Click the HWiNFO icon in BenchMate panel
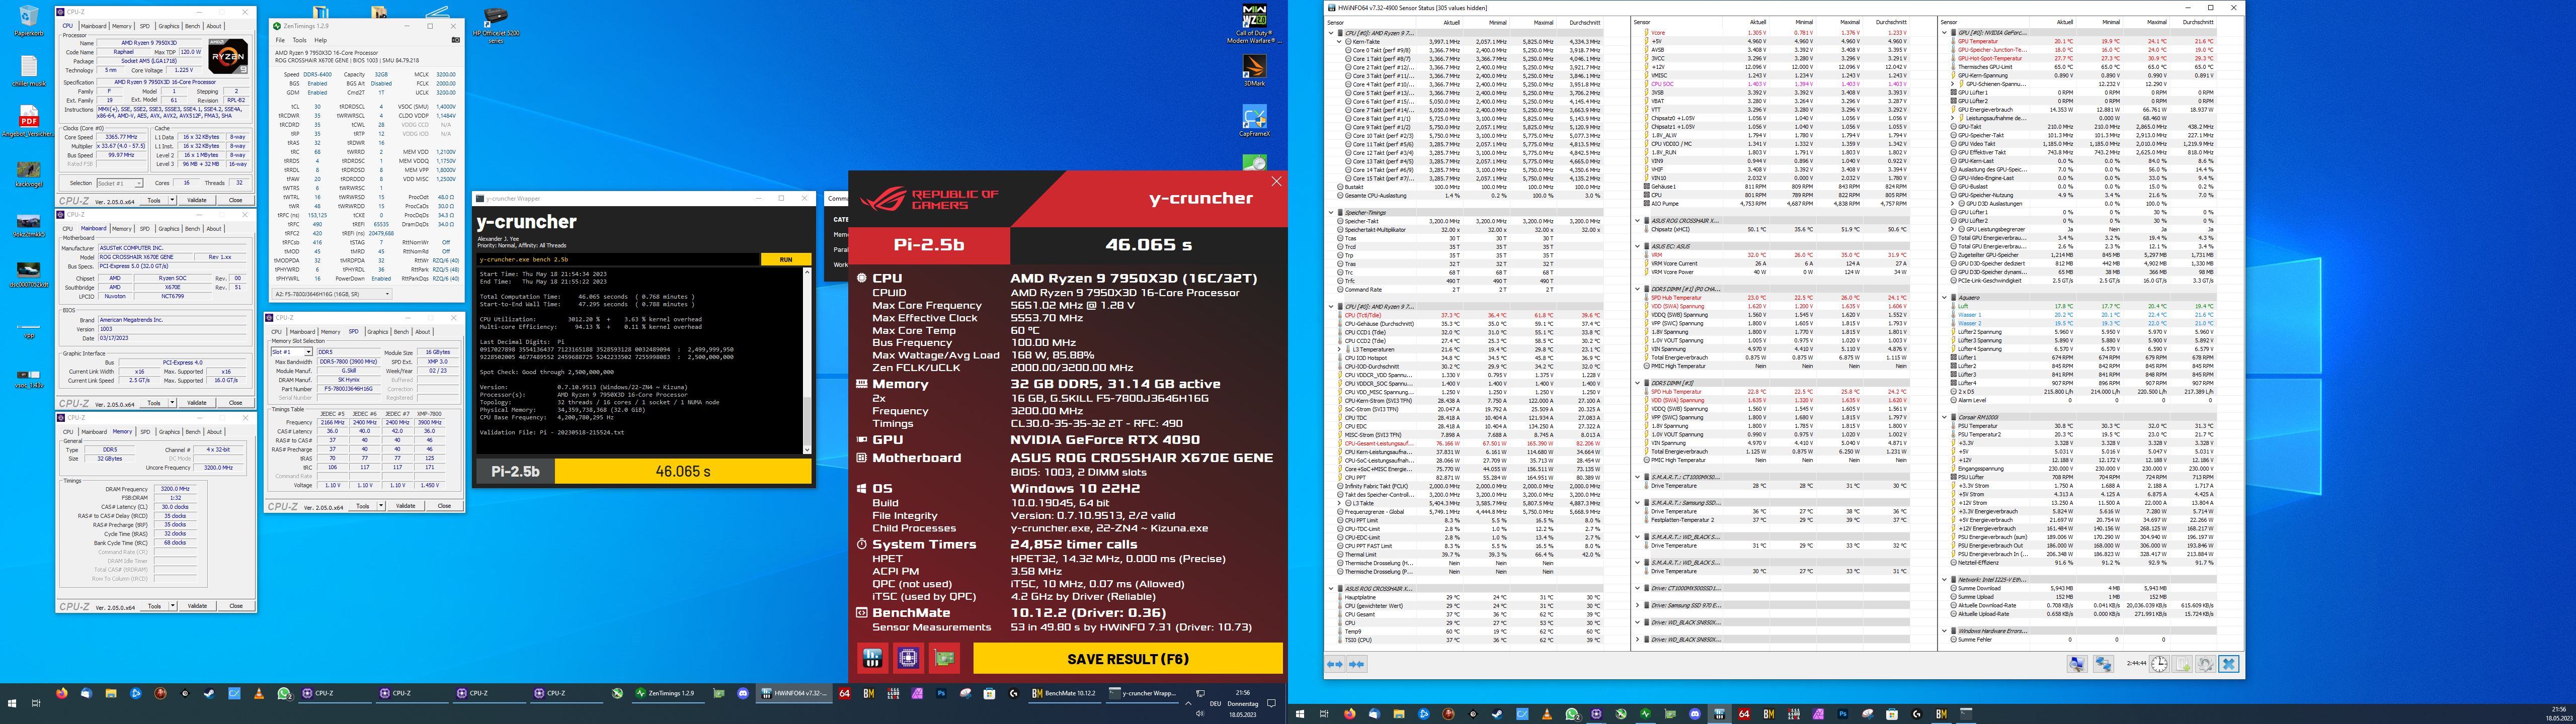 click(x=872, y=658)
